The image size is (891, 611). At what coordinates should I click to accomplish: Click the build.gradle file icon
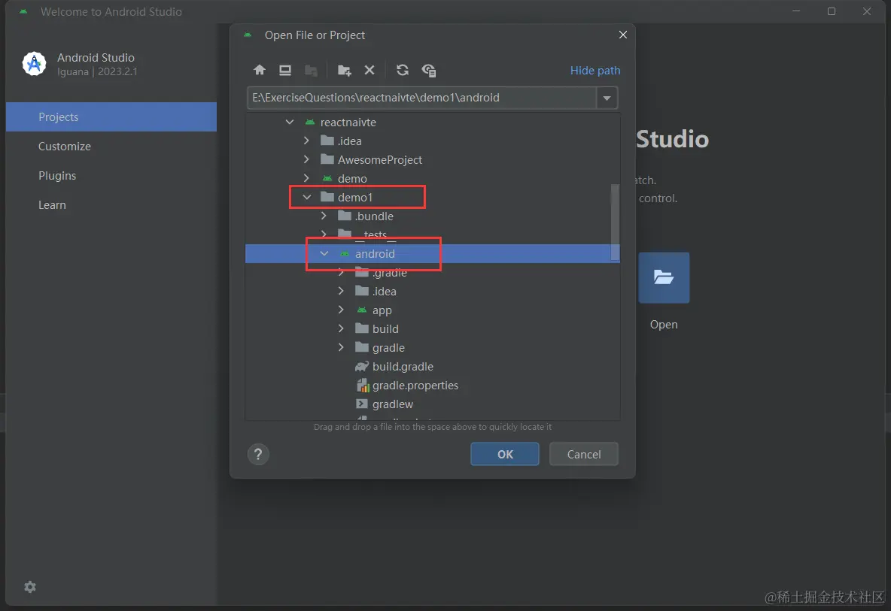362,367
